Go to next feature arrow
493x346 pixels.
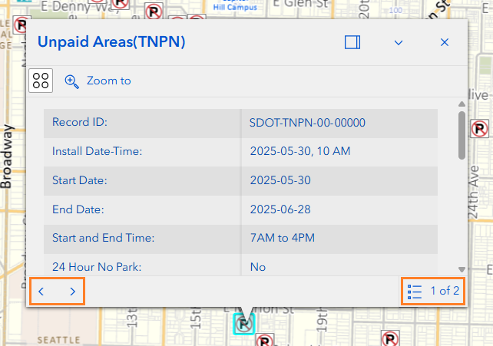coord(72,292)
